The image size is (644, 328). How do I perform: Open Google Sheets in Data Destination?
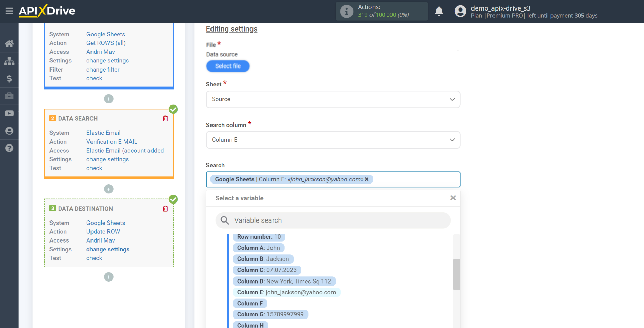(x=106, y=223)
